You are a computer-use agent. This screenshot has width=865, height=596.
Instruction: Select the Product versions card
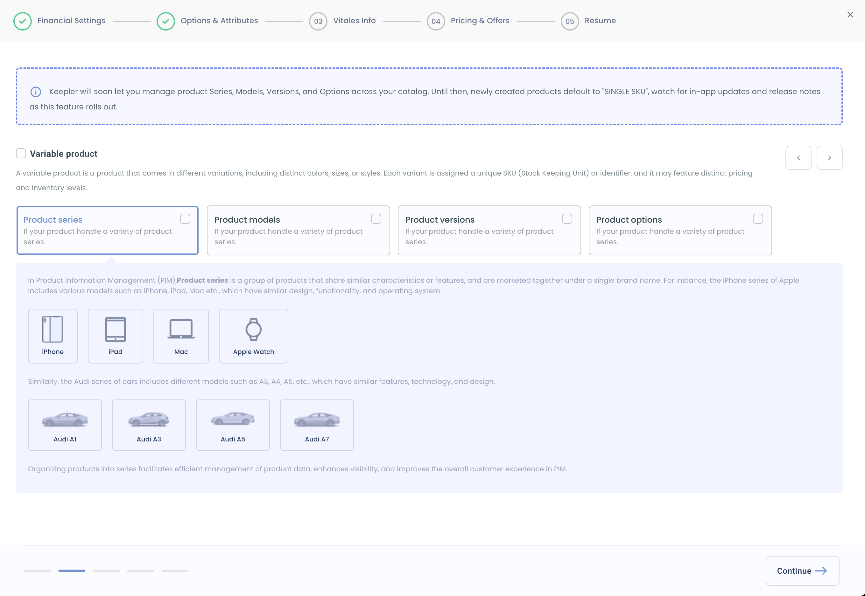tap(489, 230)
